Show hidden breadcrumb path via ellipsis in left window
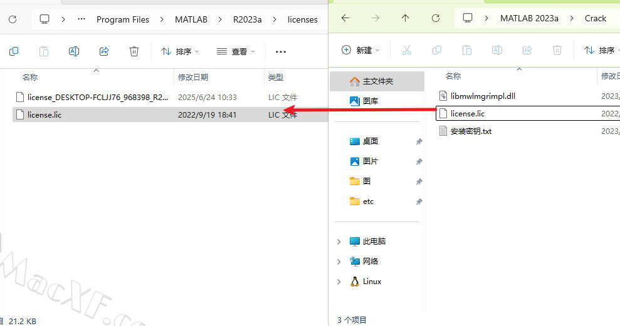The width and height of the screenshot is (620, 326). click(81, 19)
